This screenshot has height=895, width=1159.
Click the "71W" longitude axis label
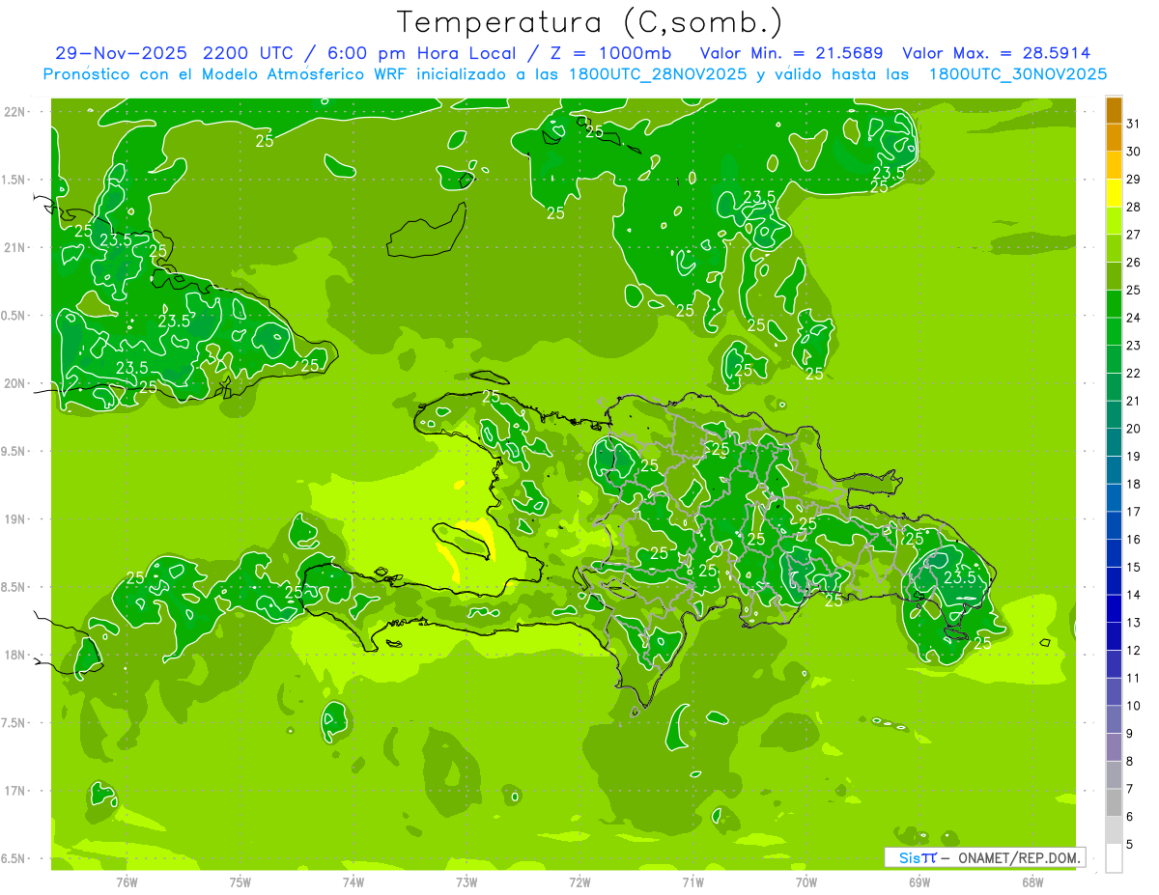[693, 881]
